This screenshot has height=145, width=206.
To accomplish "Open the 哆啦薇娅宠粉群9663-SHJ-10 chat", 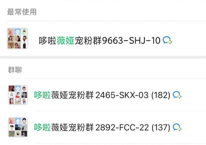I will click(x=100, y=41).
